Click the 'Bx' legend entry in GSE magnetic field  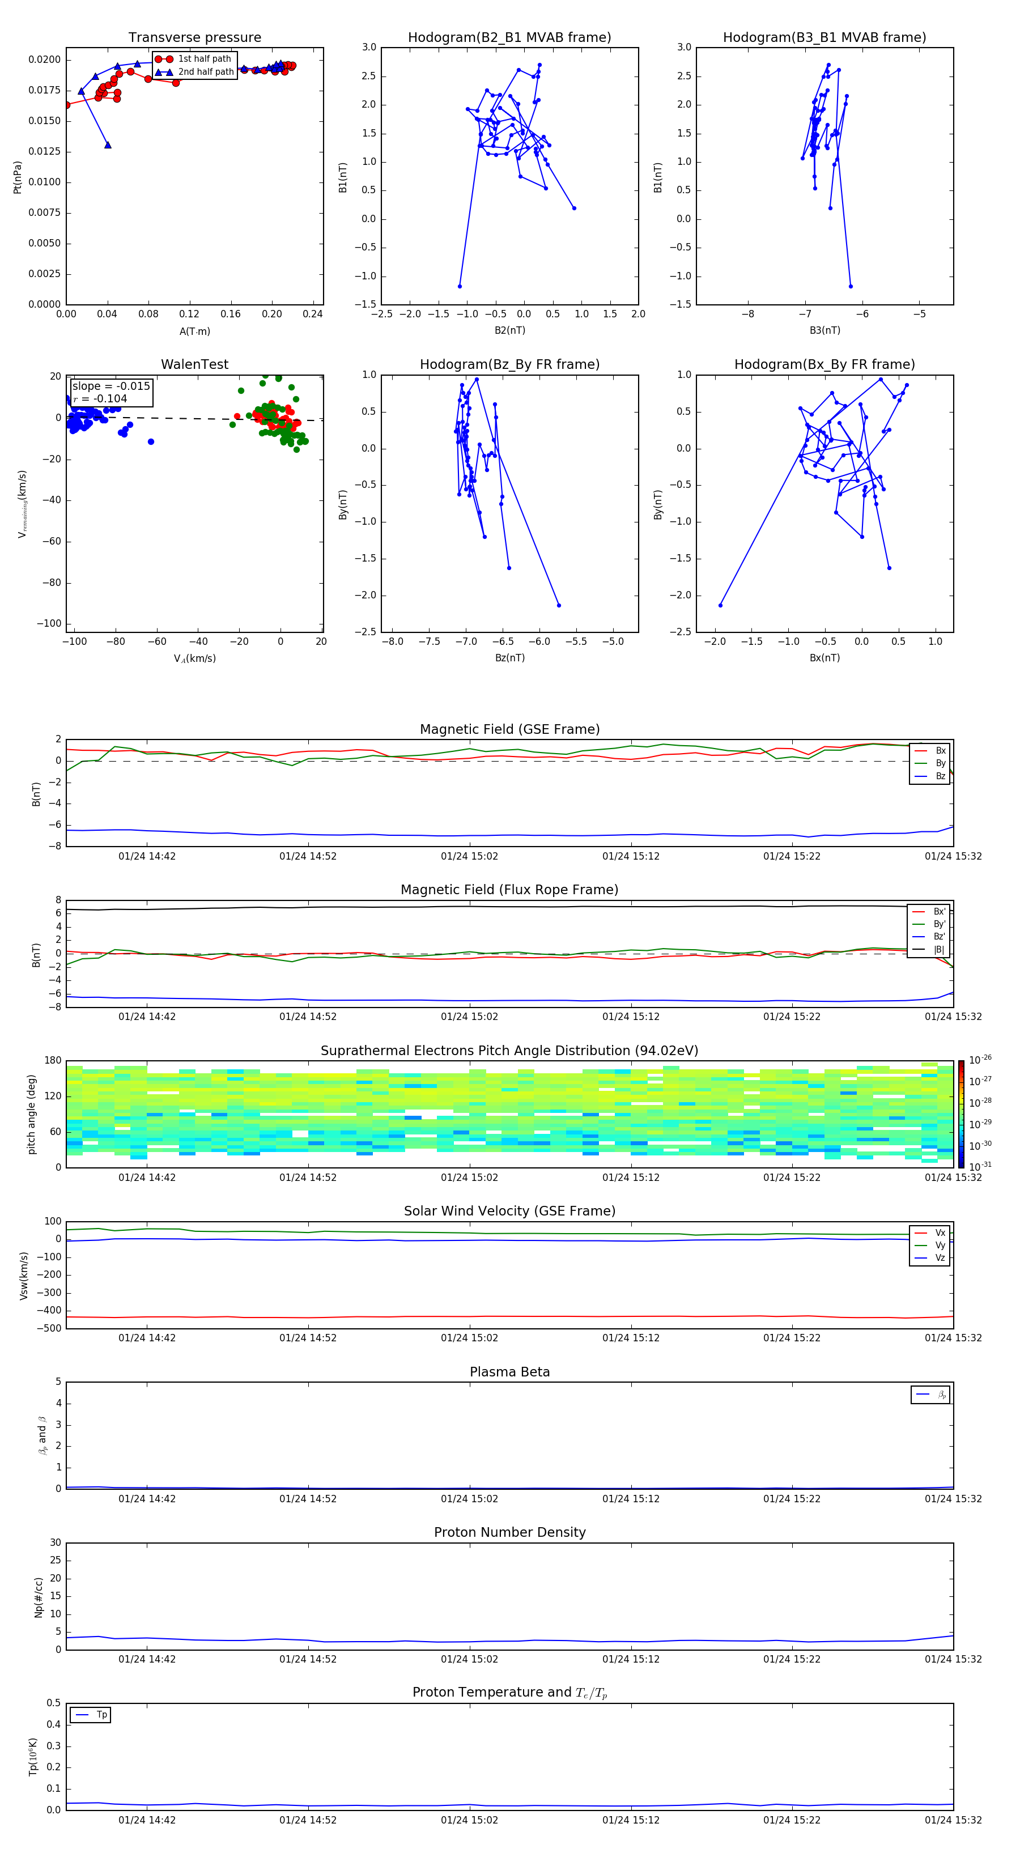tap(930, 751)
